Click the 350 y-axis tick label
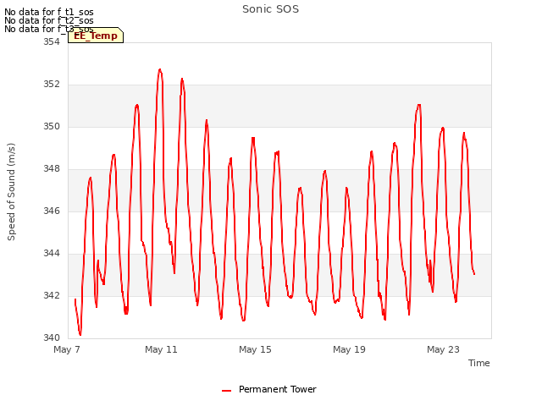Image resolution: width=542 pixels, height=406 pixels. 52,126
